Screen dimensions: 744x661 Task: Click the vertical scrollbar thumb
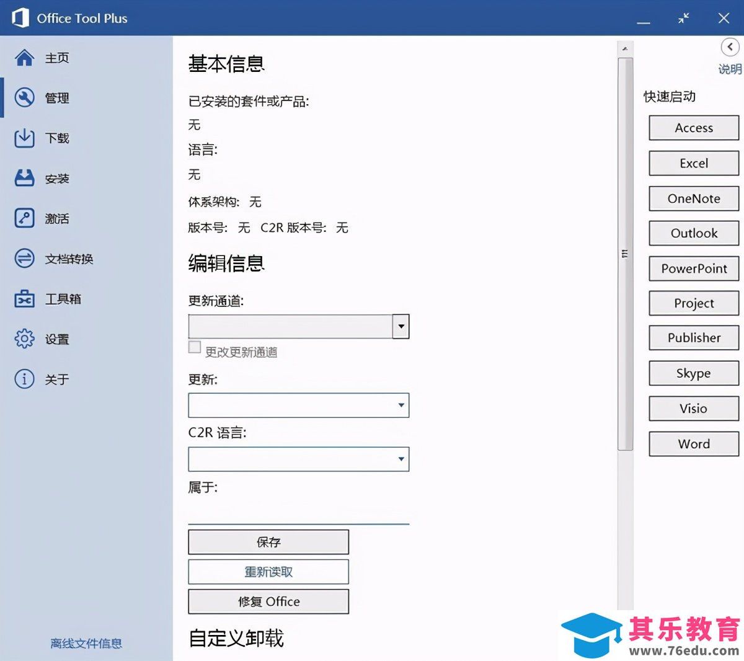pyautogui.click(x=625, y=254)
